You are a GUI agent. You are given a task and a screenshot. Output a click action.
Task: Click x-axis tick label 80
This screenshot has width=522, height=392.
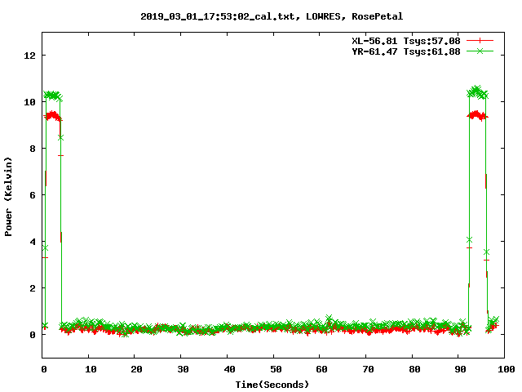(x=414, y=369)
